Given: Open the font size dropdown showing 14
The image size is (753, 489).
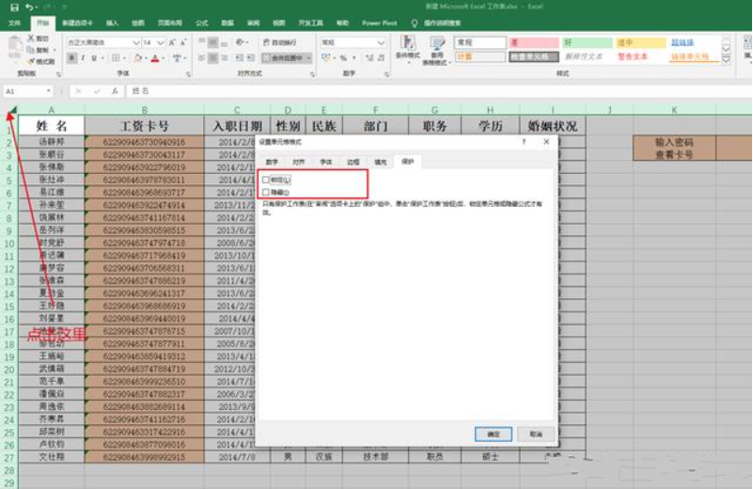Looking at the screenshot, I should (161, 42).
